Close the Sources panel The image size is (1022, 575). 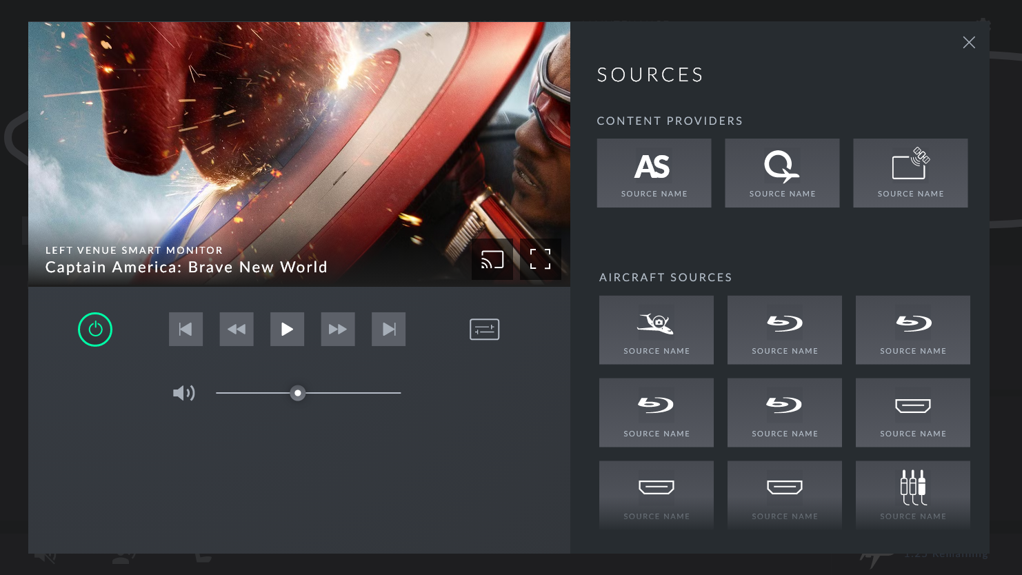[969, 43]
